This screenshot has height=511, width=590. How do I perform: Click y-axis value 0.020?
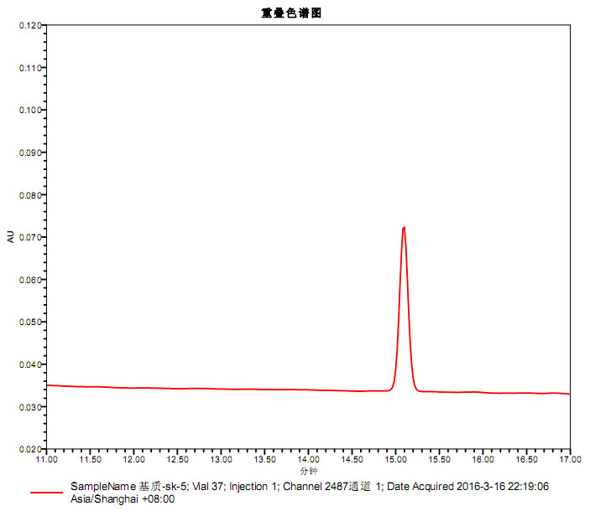coord(30,449)
